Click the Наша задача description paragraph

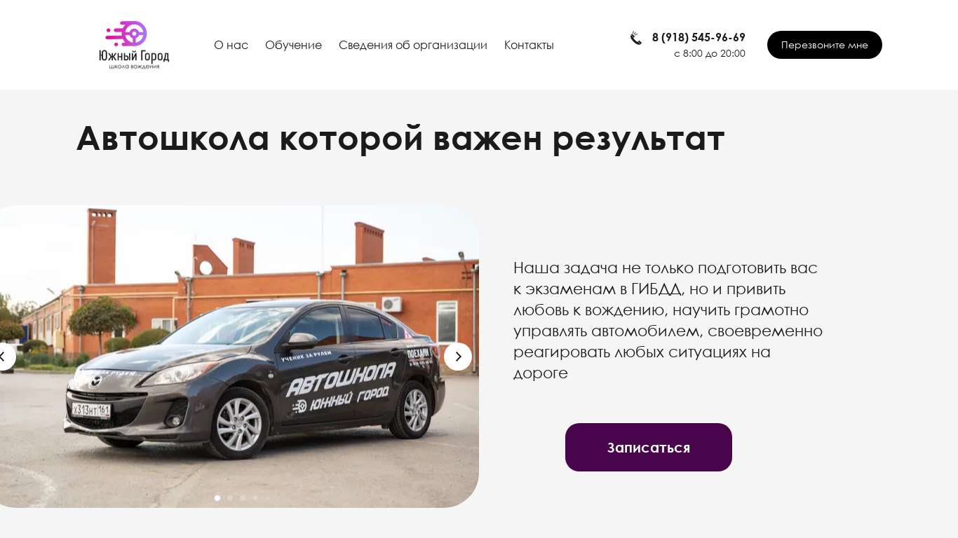pos(668,320)
